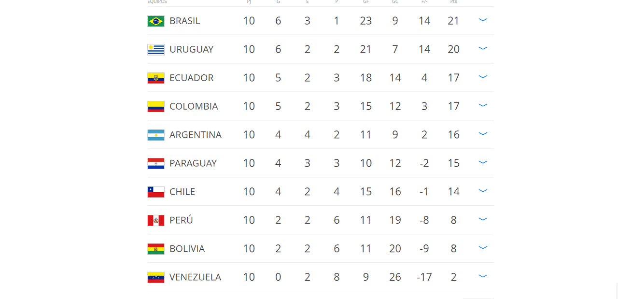Select the ECUADOR team name
Image resolution: width=618 pixels, height=299 pixels.
click(191, 78)
